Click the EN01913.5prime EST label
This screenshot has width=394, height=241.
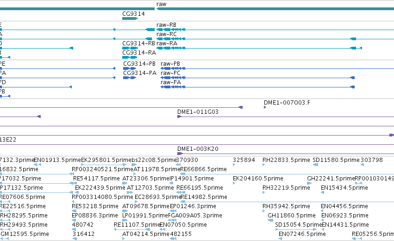(57, 160)
